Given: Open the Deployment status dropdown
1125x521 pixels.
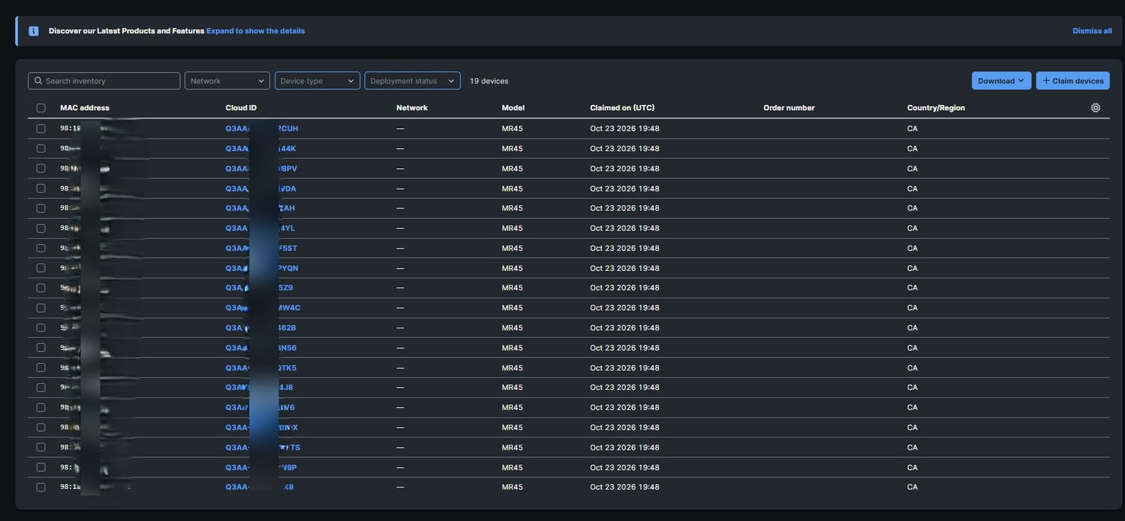Looking at the screenshot, I should click(412, 80).
